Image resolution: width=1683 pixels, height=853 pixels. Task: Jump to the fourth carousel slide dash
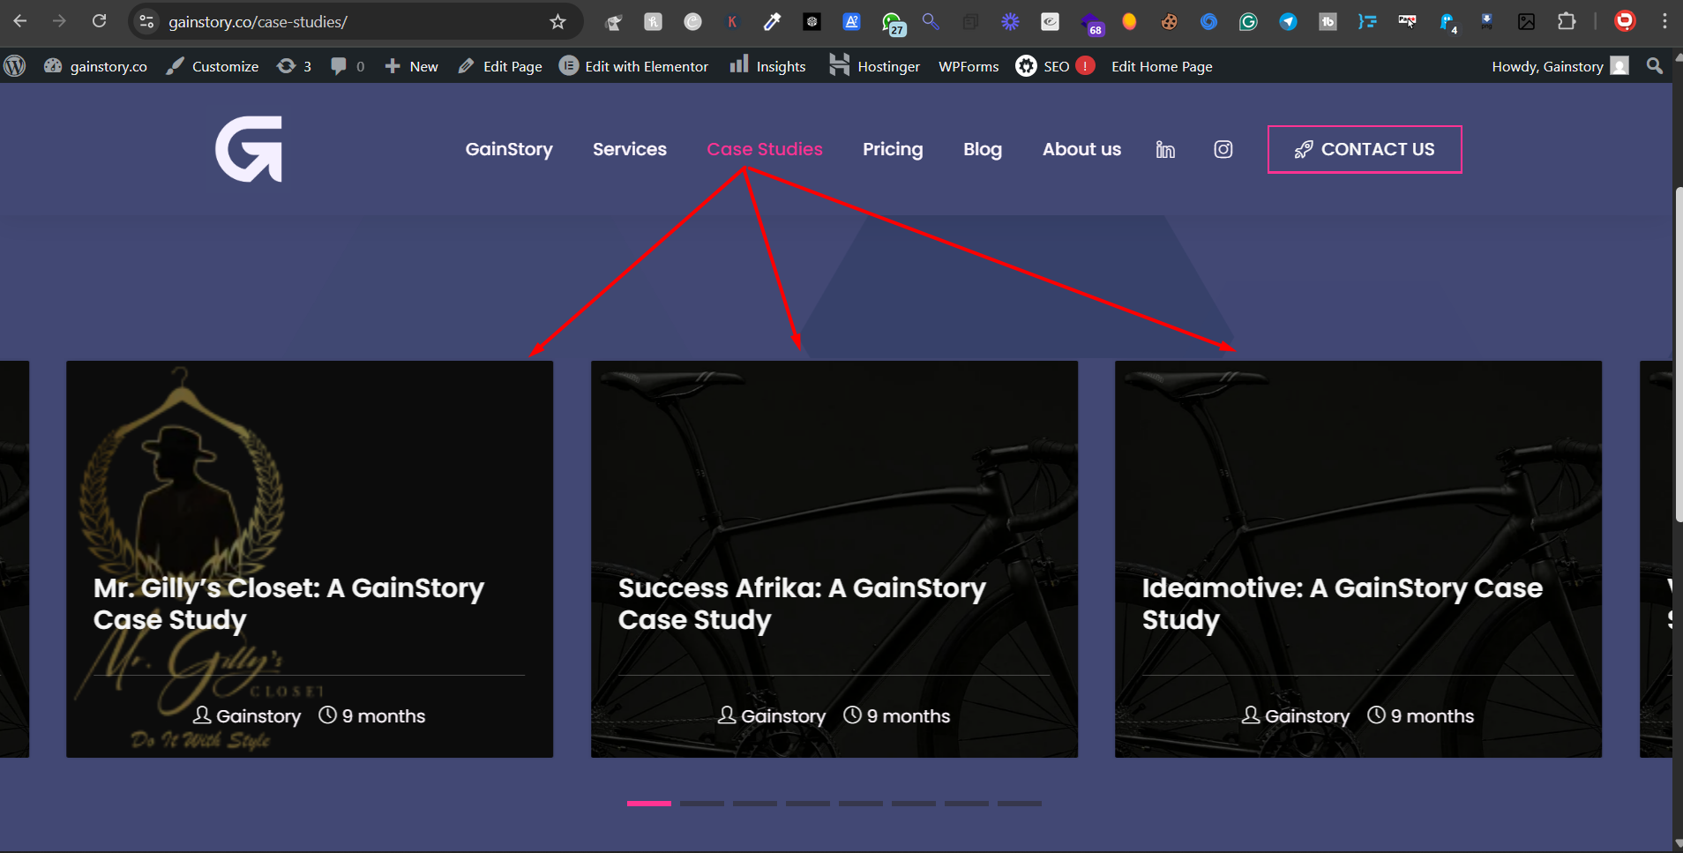808,804
